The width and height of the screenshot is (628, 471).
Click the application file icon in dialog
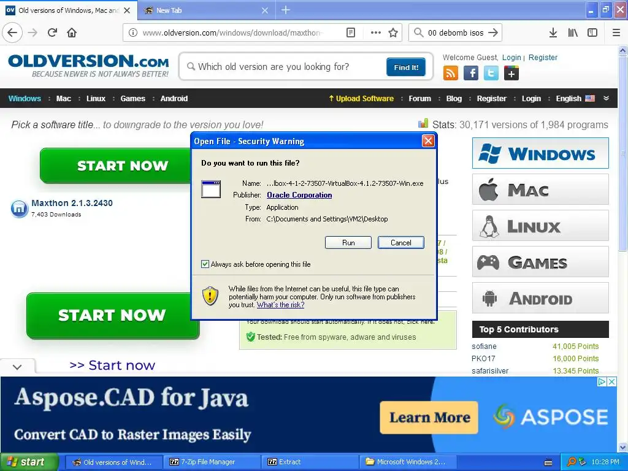click(211, 189)
